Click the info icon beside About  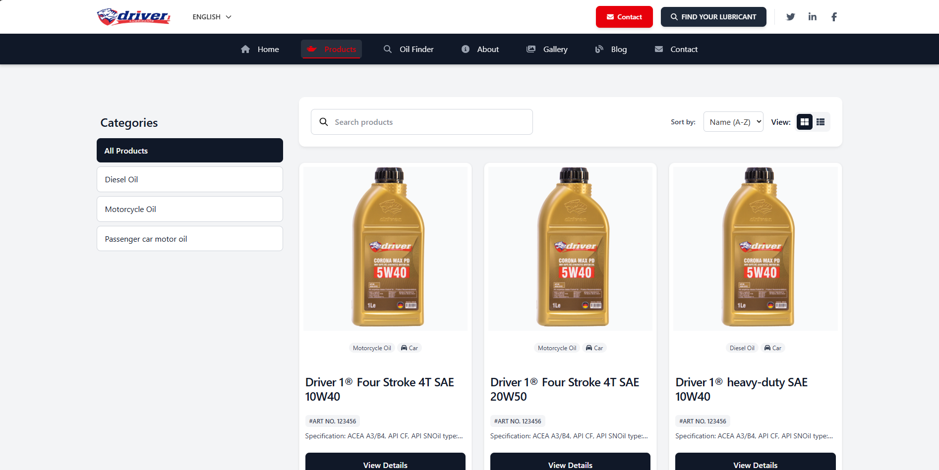(466, 49)
